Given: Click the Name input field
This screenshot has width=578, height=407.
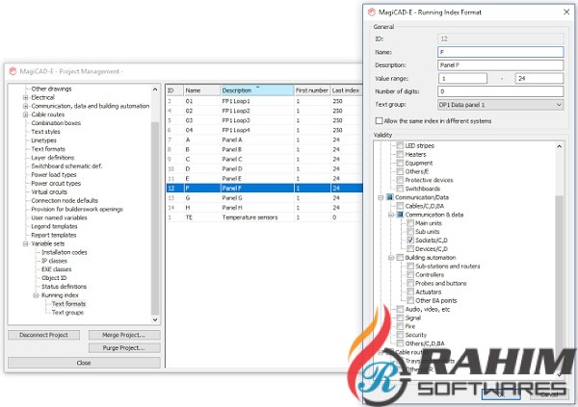Looking at the screenshot, I should [500, 52].
